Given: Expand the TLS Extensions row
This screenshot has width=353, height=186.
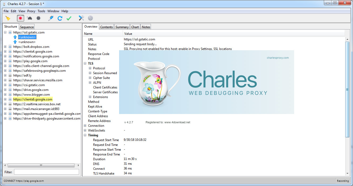Looking at the screenshot, I should (x=90, y=97).
